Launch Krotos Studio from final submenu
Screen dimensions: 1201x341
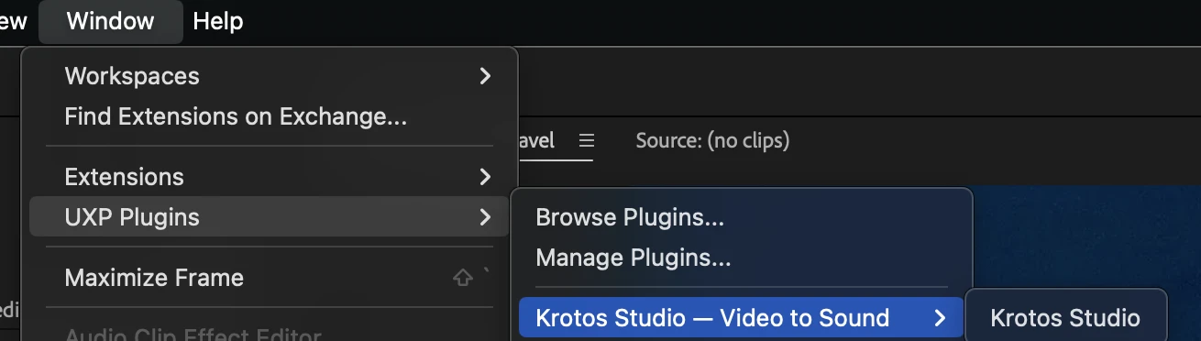click(1066, 318)
